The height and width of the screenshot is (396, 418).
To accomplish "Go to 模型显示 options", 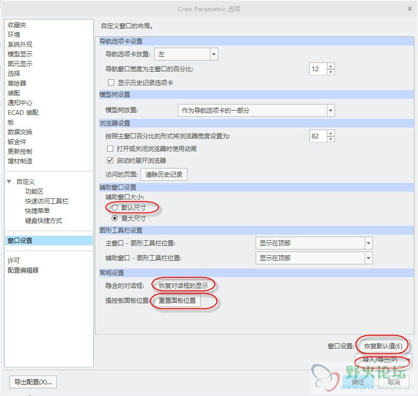I will click(x=20, y=54).
